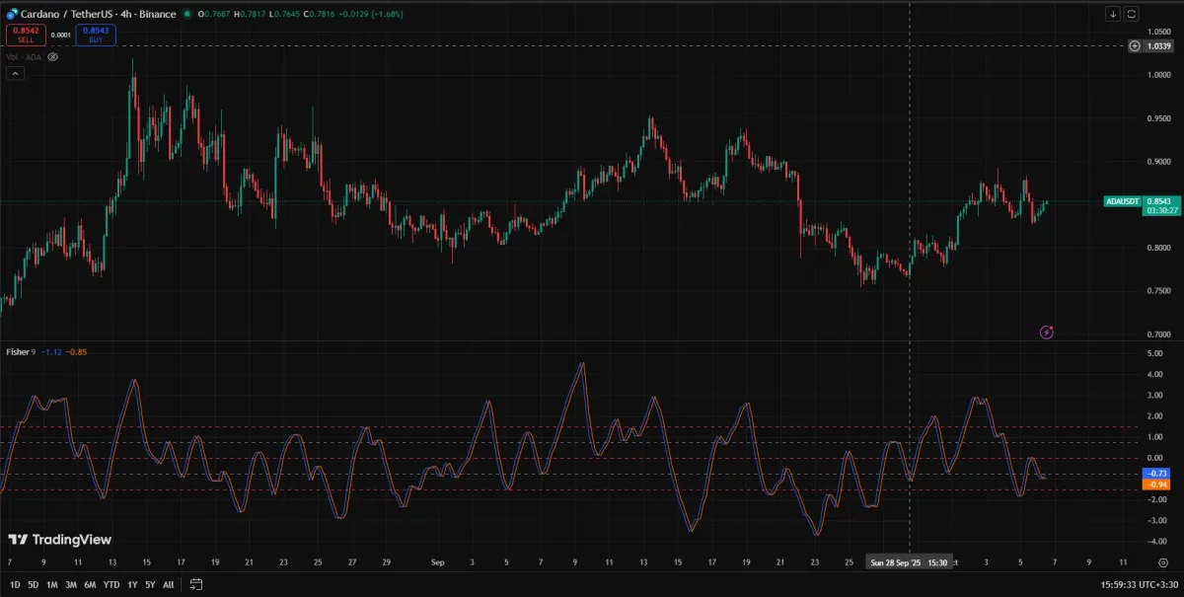Image resolution: width=1184 pixels, height=597 pixels.
Task: Collapse the indicator legend with the chevron button
Action: 14,73
